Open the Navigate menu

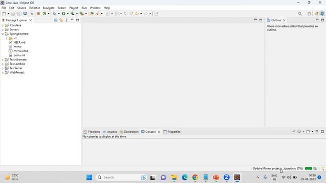[x=49, y=8]
